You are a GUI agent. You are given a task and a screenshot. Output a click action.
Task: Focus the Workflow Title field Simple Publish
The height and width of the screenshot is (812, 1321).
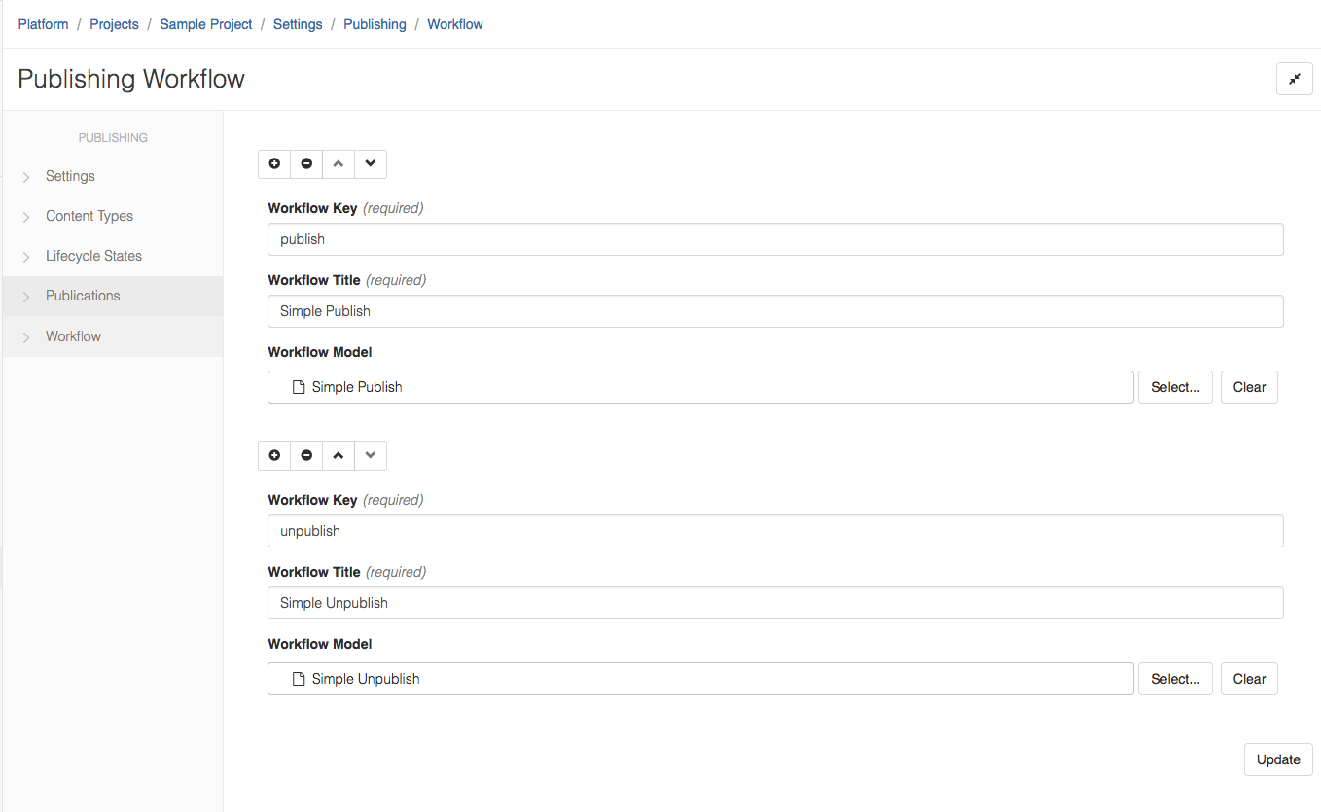click(775, 311)
